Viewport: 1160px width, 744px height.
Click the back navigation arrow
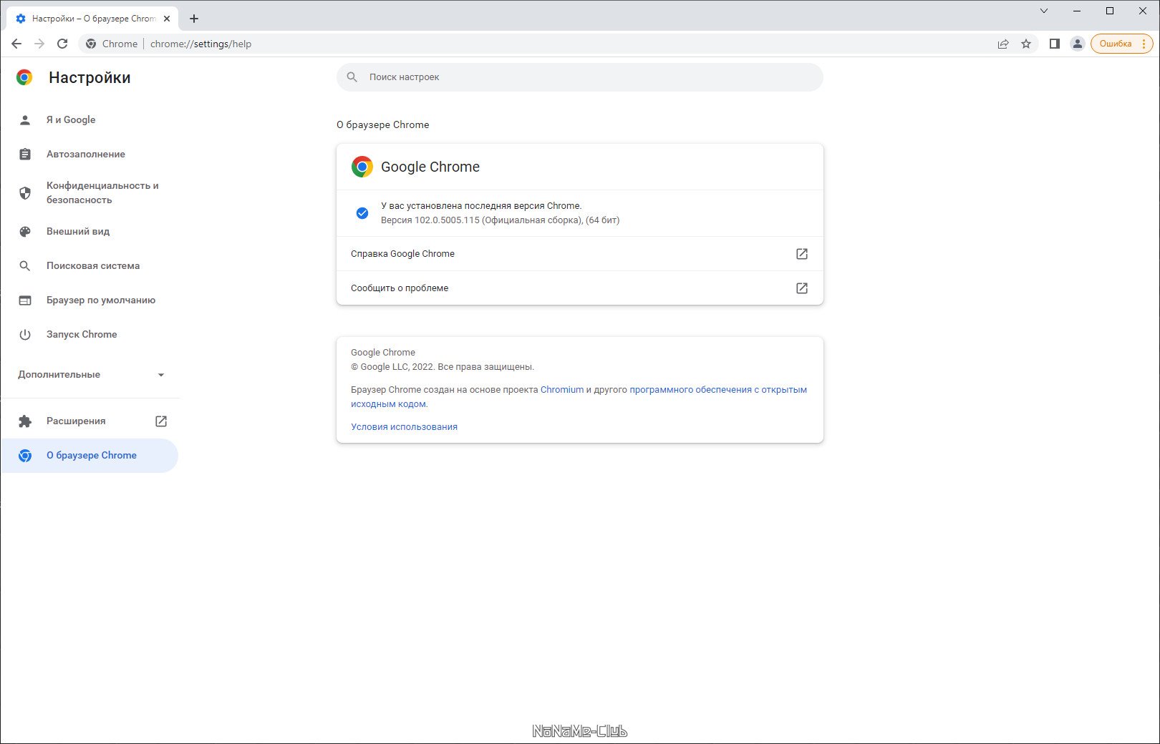(x=16, y=44)
